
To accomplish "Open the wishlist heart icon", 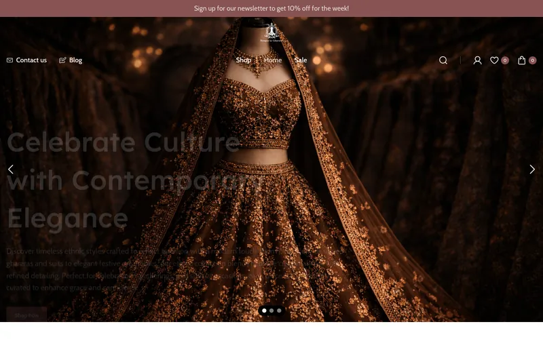I will pos(494,60).
